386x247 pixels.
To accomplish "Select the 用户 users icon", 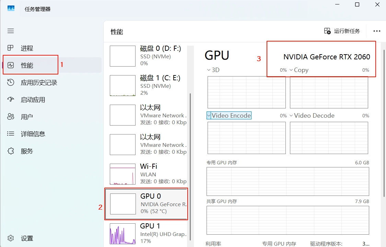I will pos(11,117).
